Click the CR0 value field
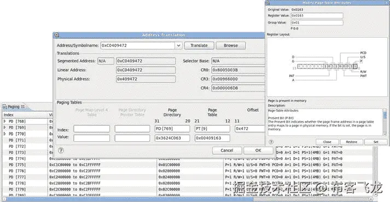390x202 pixels. click(238, 70)
